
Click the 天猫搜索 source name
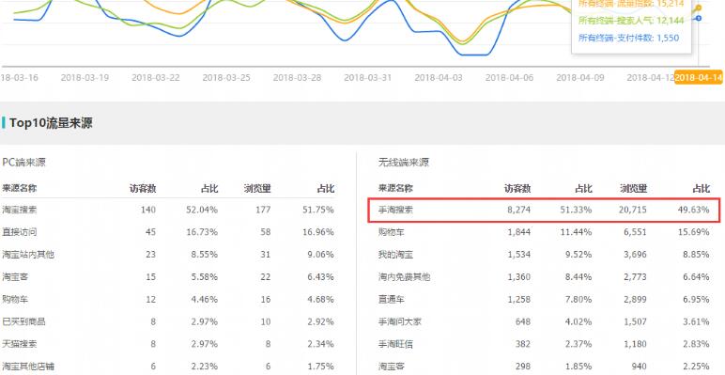click(20, 344)
